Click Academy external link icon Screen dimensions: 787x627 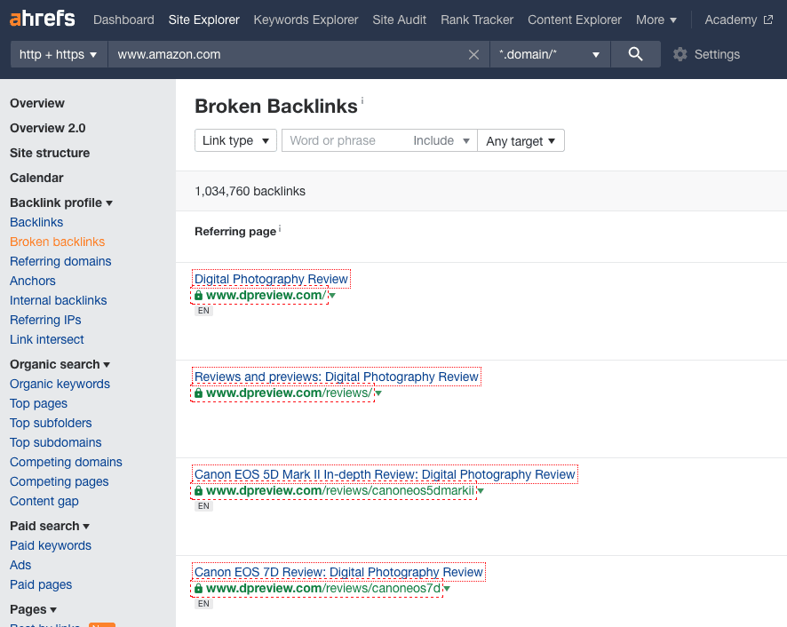click(x=768, y=20)
